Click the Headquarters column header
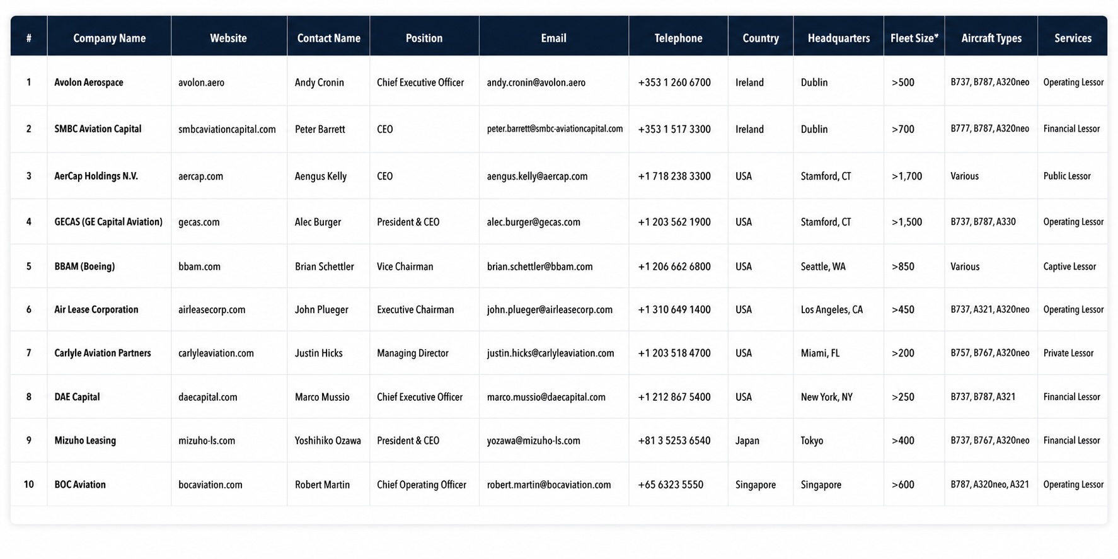Viewport: 1118px width, 559px height. [x=838, y=38]
